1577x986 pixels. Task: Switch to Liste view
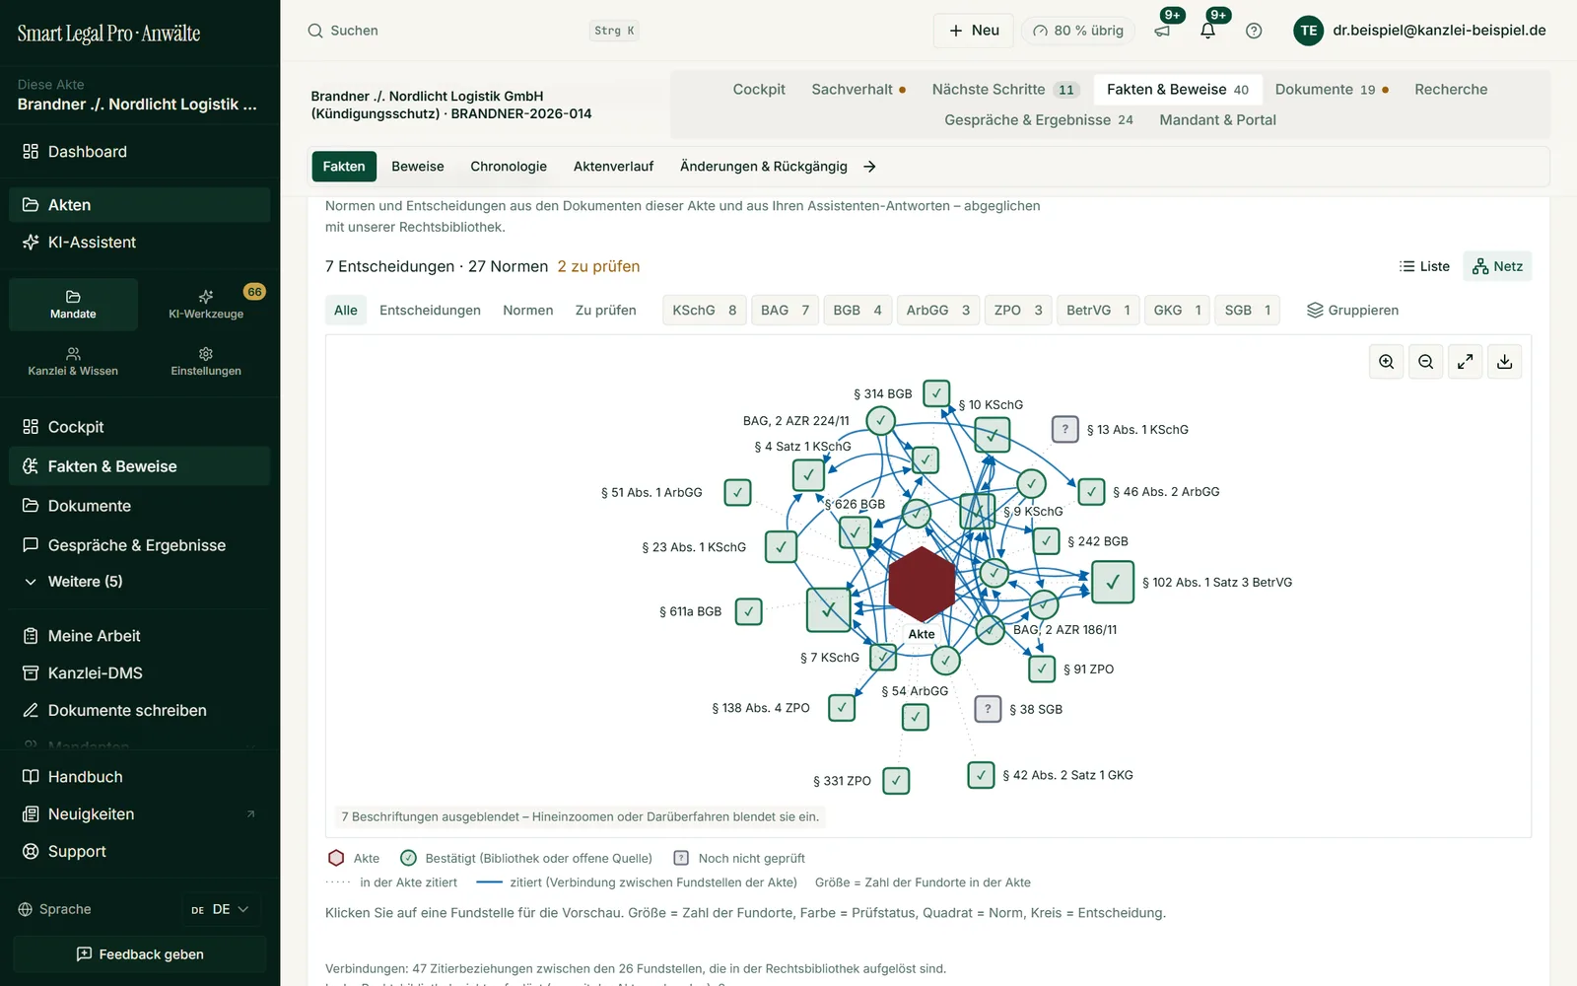pyautogui.click(x=1424, y=266)
